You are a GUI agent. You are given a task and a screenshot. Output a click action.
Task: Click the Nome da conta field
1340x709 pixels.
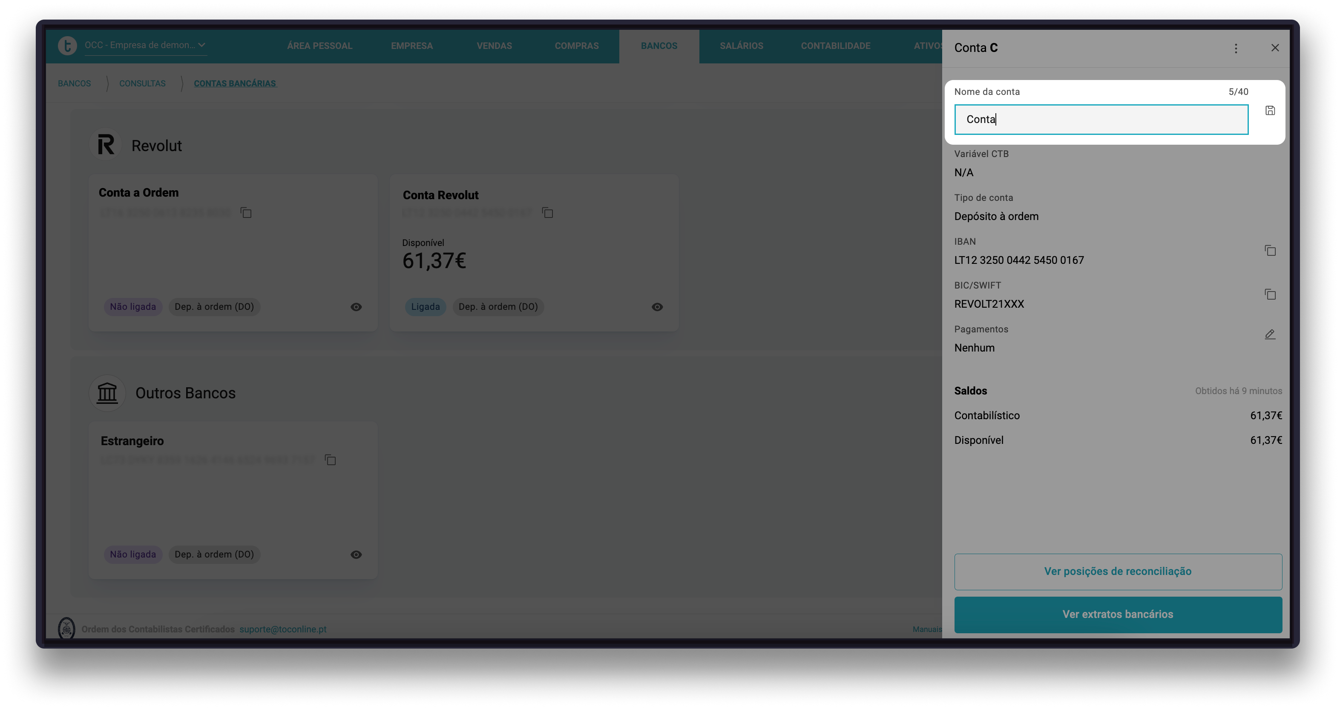click(x=1101, y=120)
